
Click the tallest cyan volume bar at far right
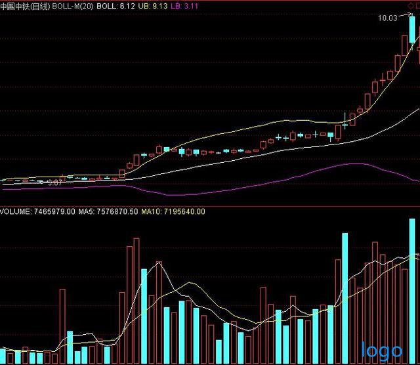(412, 289)
